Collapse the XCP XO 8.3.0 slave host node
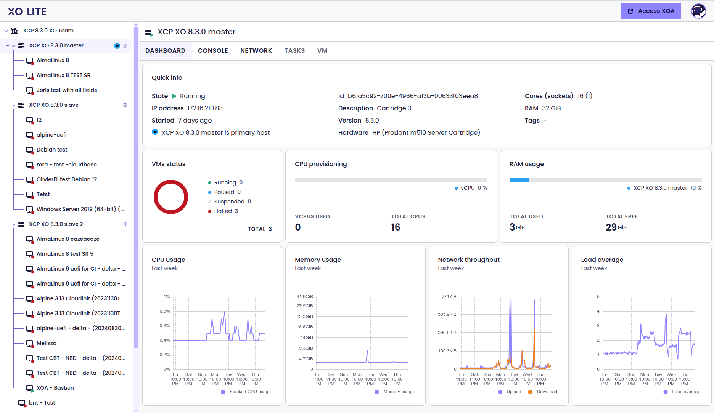 pos(14,105)
